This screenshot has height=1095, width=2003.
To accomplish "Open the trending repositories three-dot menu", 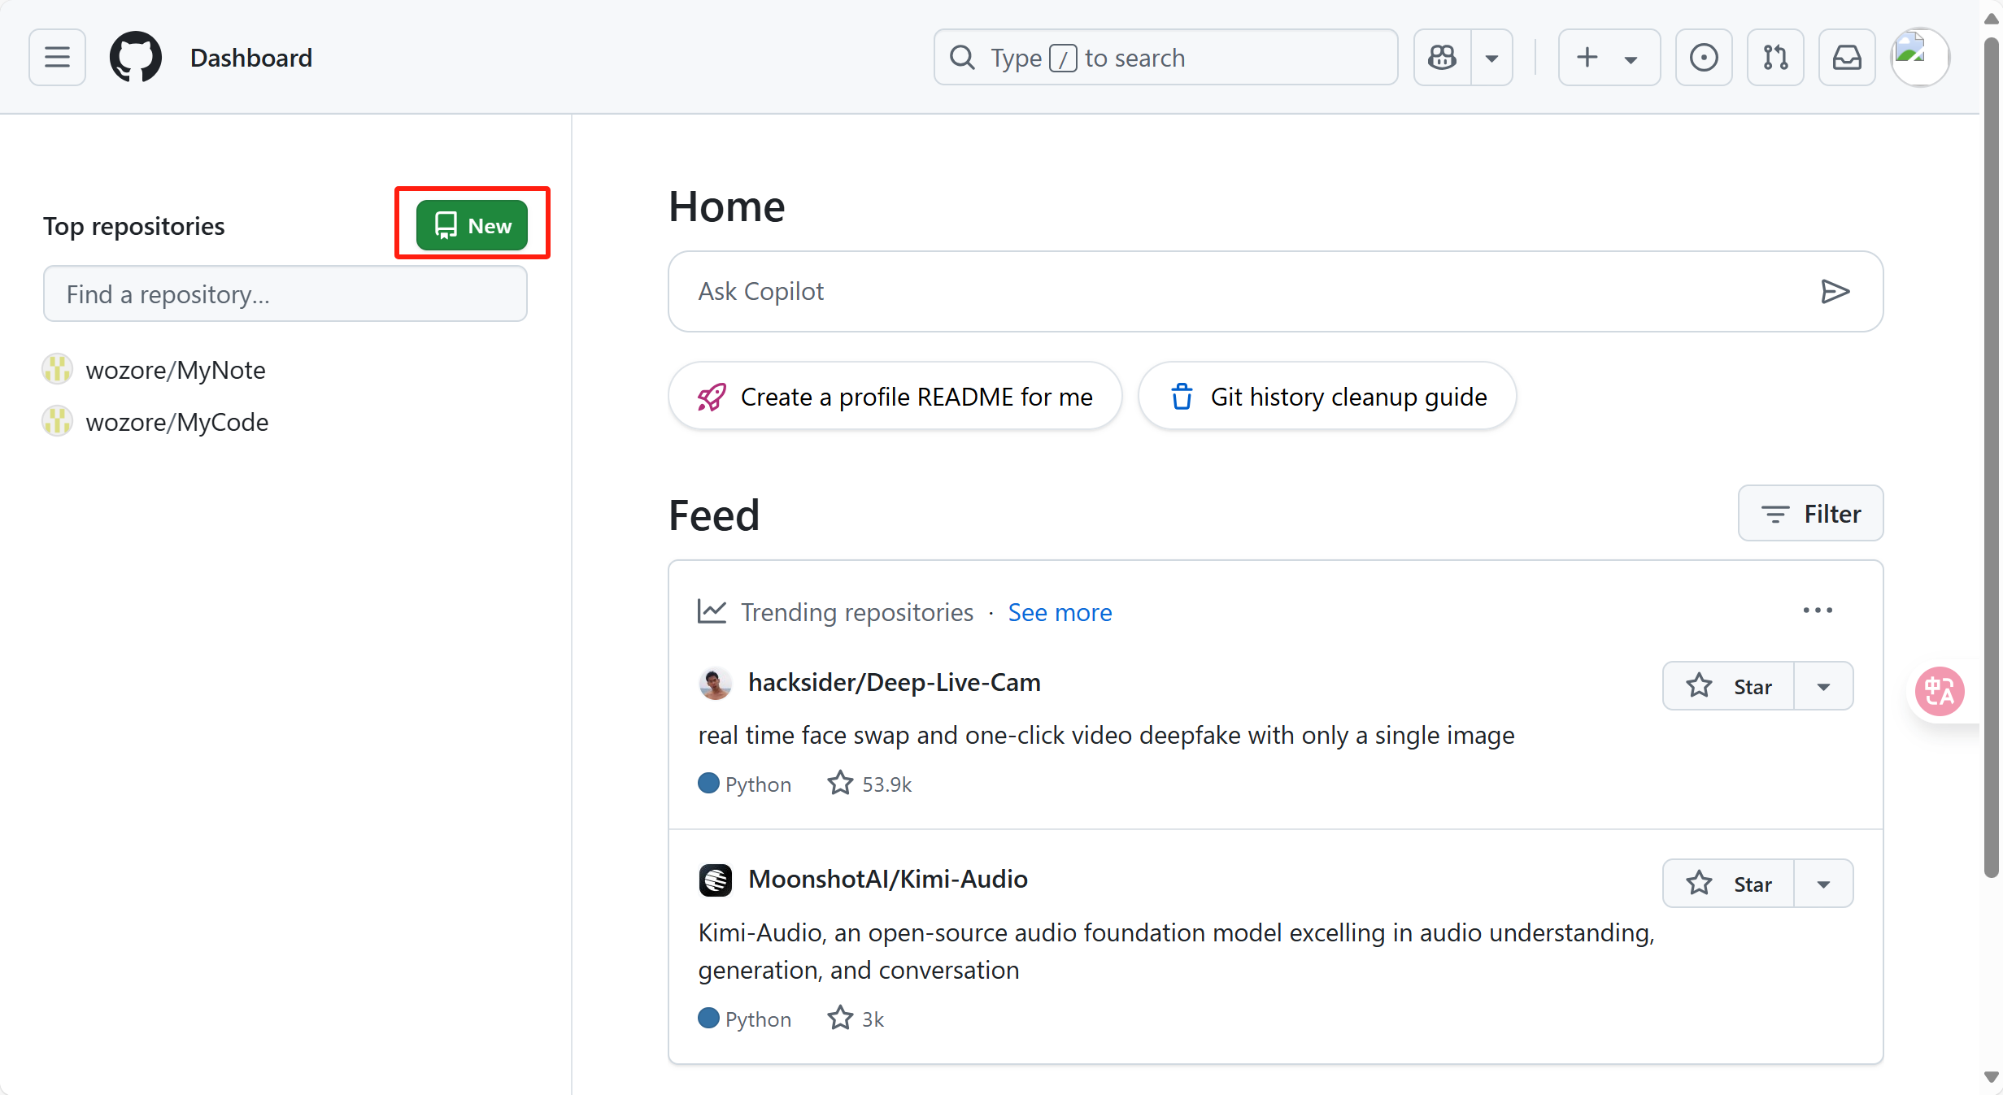I will tap(1818, 611).
